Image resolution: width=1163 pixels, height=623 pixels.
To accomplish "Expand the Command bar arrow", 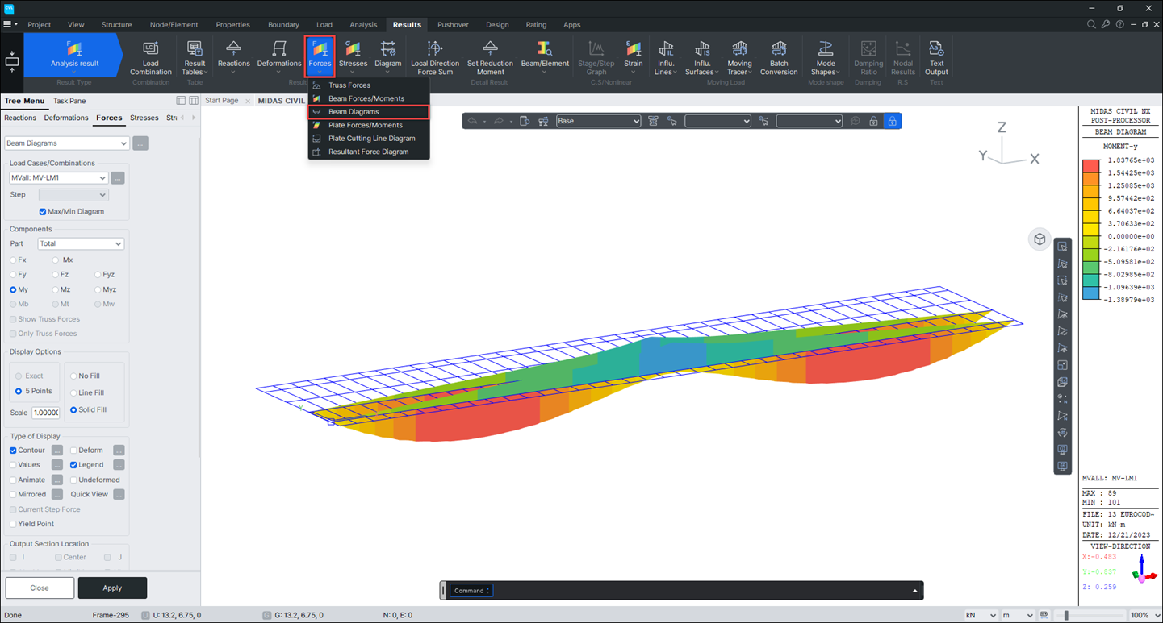I will click(x=914, y=591).
